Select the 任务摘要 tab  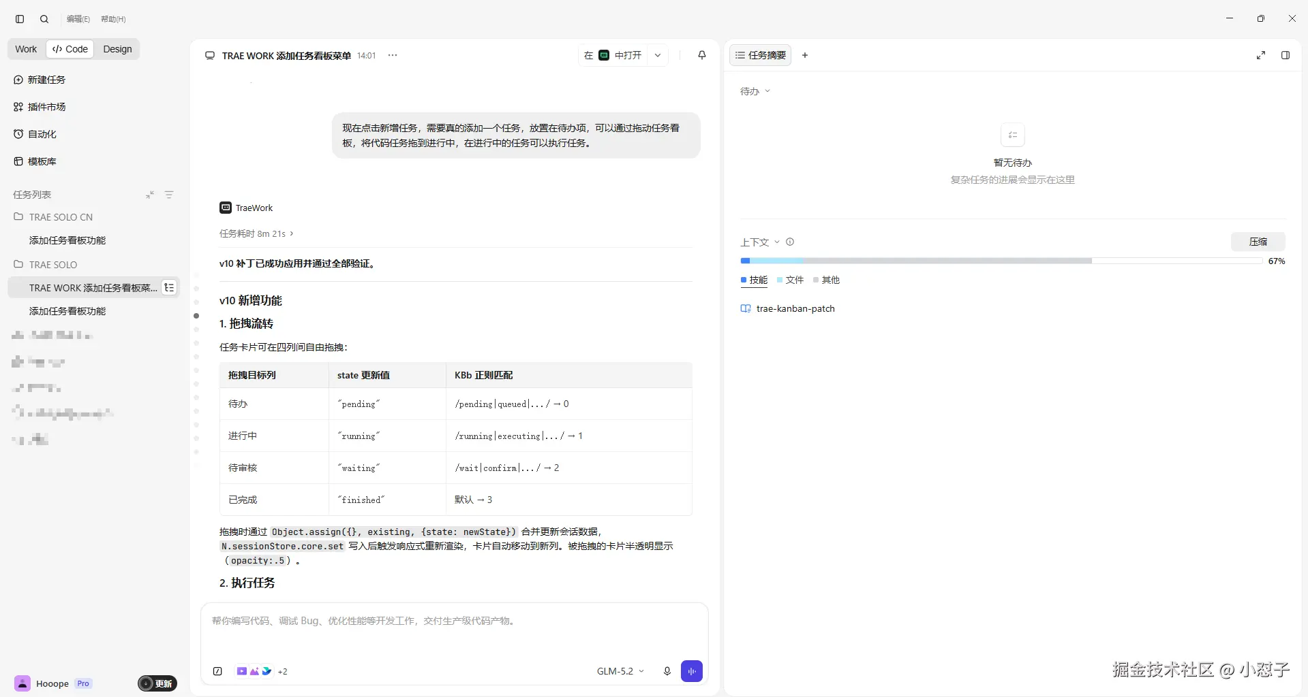[761, 55]
